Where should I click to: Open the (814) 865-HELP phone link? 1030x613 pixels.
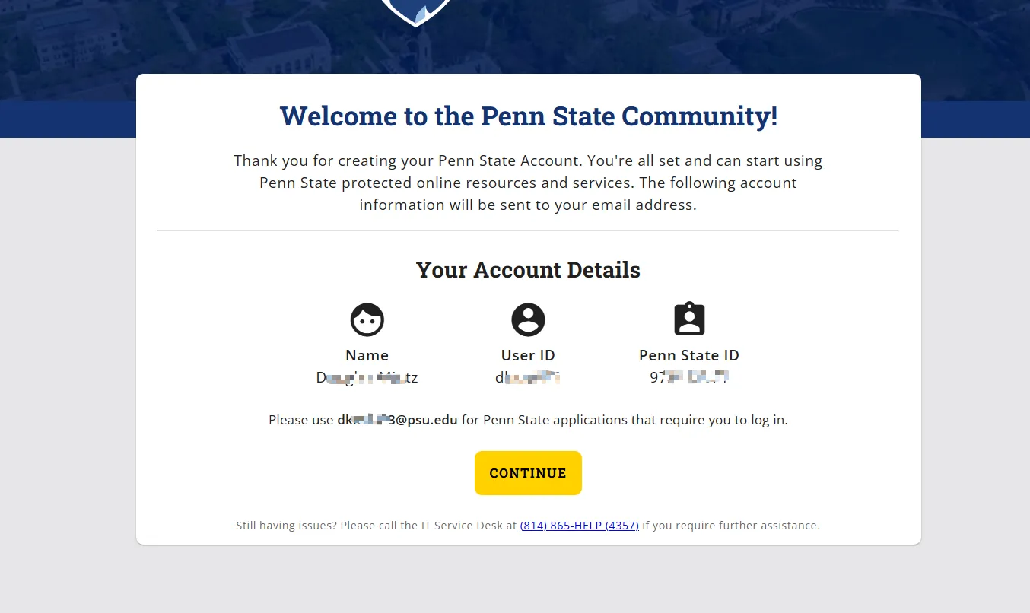coord(579,526)
